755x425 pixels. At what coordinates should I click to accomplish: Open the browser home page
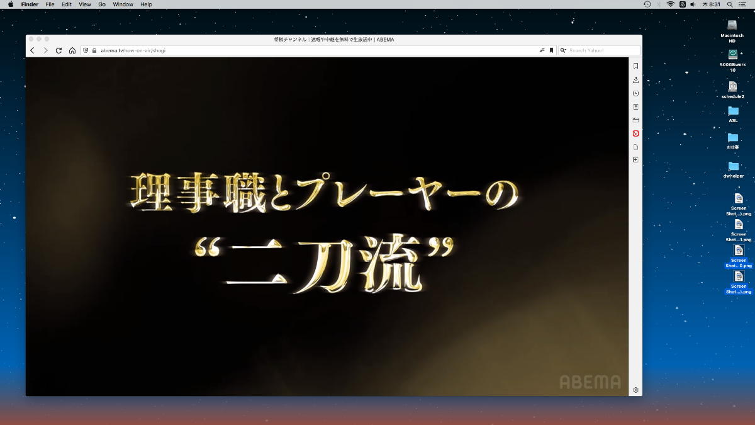pyautogui.click(x=72, y=50)
